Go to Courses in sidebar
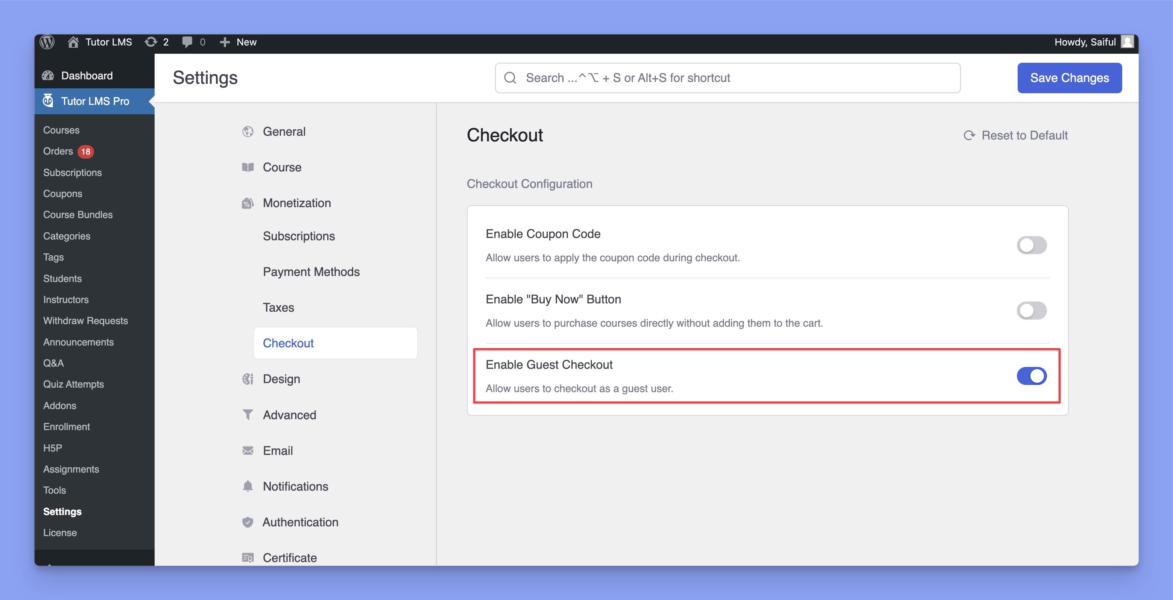Image resolution: width=1173 pixels, height=600 pixels. pyautogui.click(x=61, y=130)
